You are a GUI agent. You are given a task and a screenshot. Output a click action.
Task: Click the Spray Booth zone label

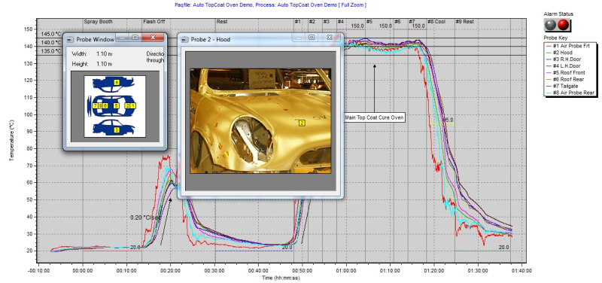[x=98, y=22]
